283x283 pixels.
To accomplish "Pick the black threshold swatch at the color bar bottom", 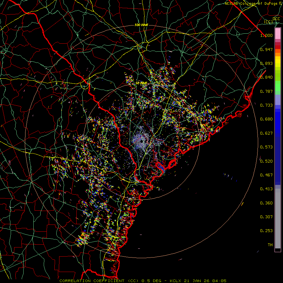I will pos(278,250).
